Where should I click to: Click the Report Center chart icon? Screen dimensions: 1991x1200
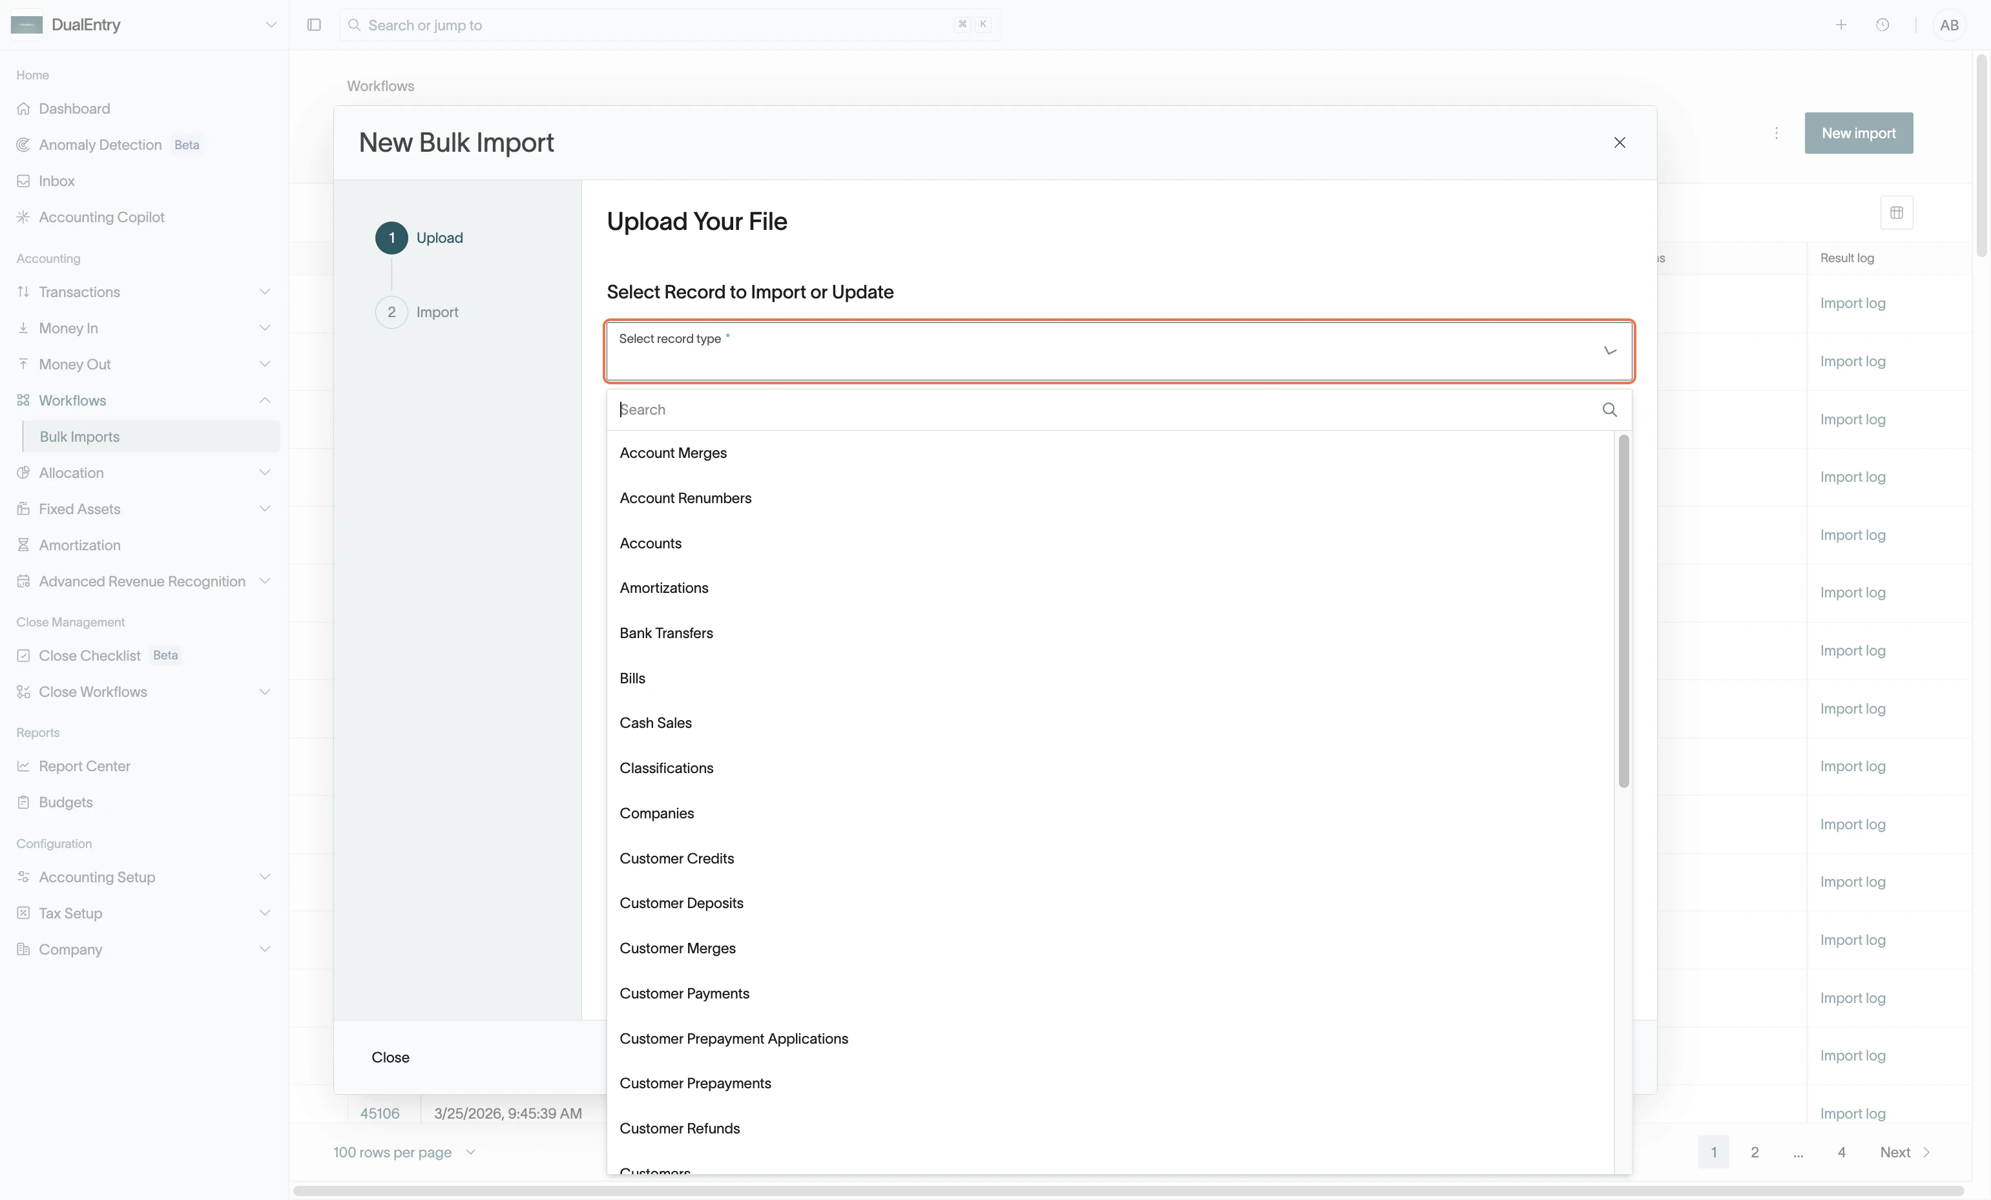(23, 766)
